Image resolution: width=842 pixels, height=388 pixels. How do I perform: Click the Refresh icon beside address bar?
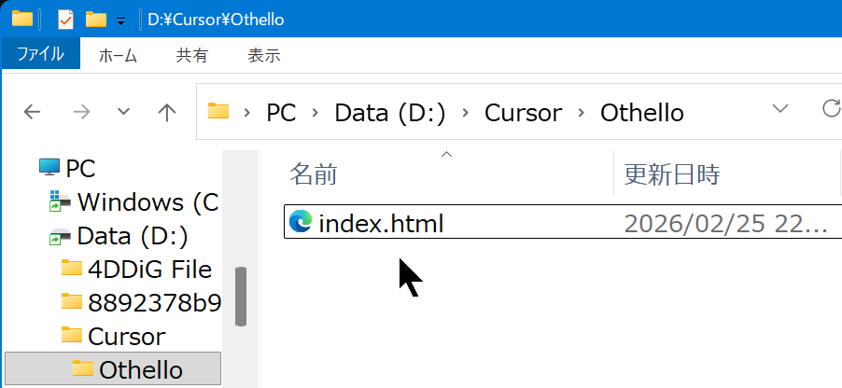click(830, 110)
